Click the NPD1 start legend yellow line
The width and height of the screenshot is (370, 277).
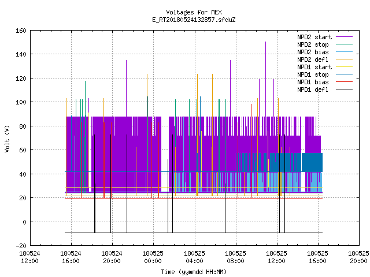[344, 67]
